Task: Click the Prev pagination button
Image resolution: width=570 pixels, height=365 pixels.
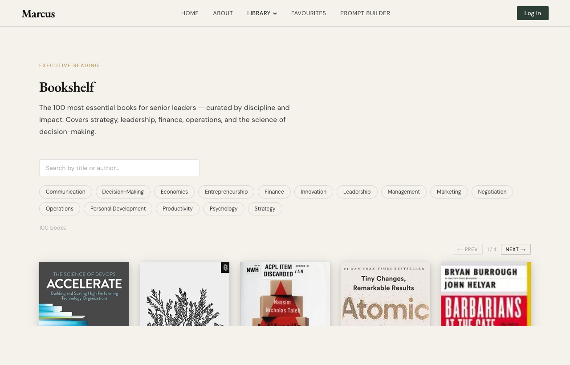Action: (x=467, y=249)
